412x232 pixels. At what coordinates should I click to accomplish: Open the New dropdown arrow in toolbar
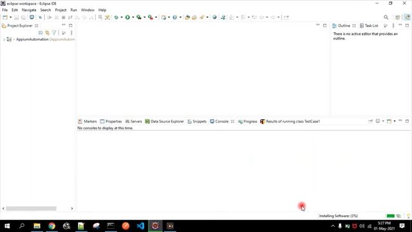pos(11,17)
